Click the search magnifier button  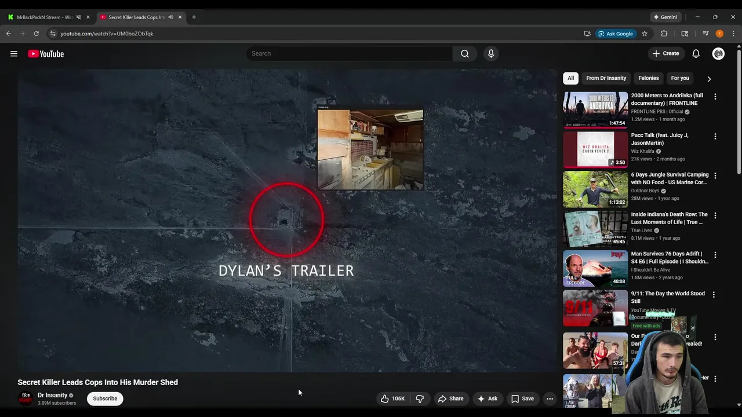pos(465,54)
